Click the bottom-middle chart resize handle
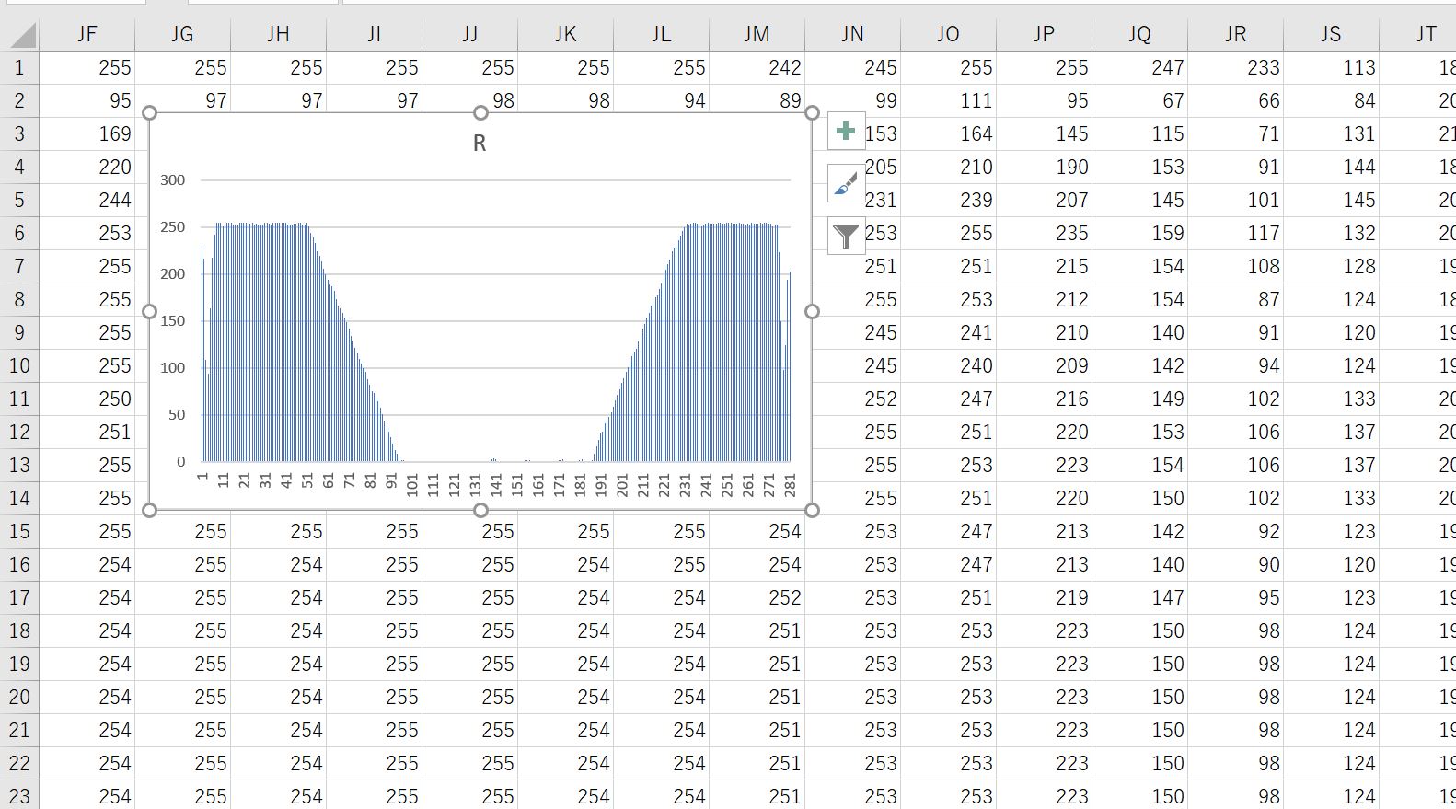This screenshot has height=809, width=1456. (480, 510)
